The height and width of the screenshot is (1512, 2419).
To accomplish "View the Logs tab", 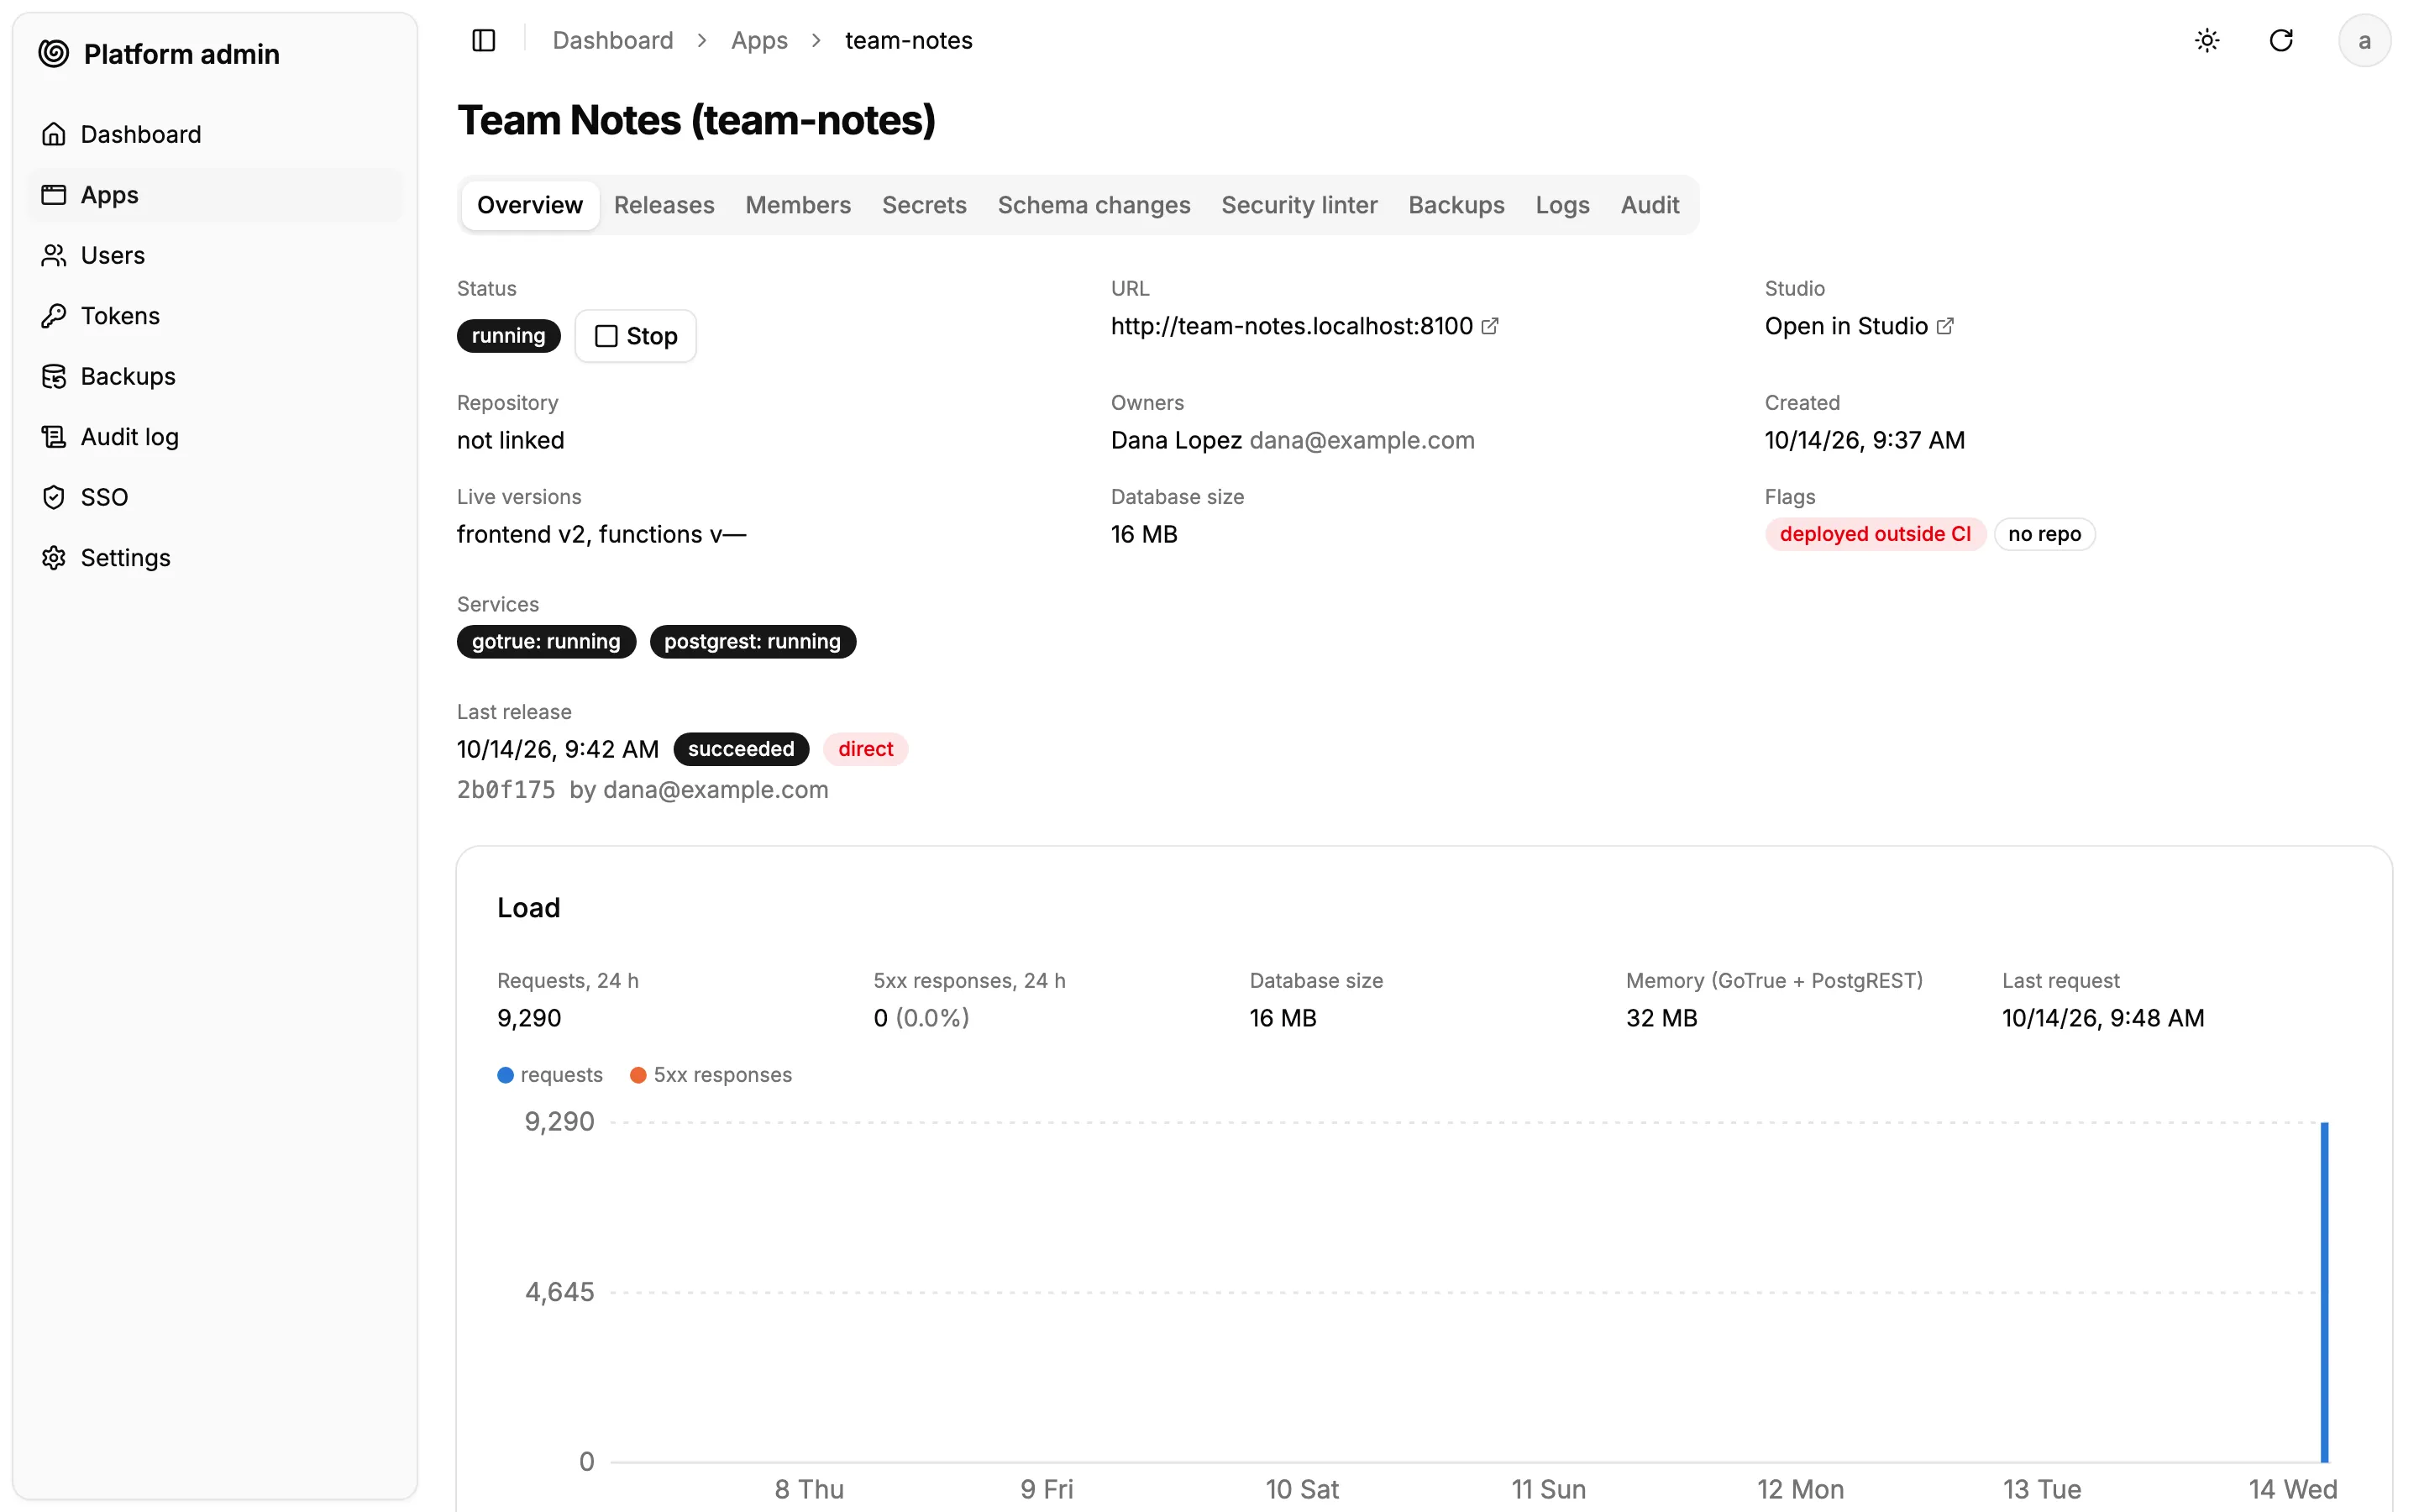I will coord(1562,205).
